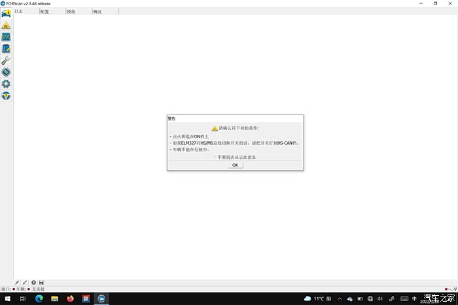458x305 pixels.
Task: Click the connect to vehicle plug icon
Action: point(17,283)
